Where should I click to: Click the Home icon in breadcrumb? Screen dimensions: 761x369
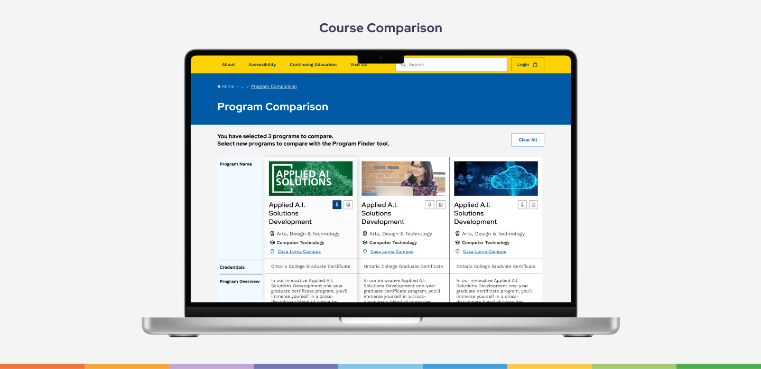click(219, 87)
